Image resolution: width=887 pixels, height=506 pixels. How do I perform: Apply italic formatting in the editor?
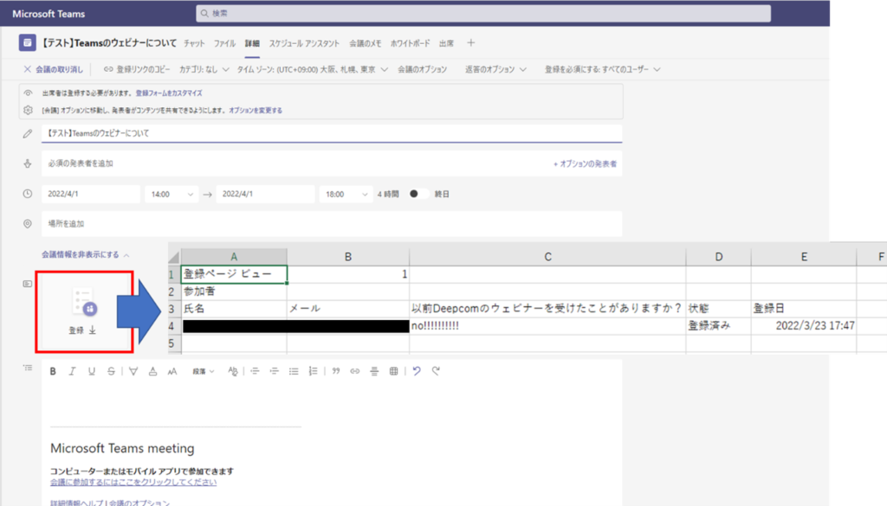(x=72, y=371)
